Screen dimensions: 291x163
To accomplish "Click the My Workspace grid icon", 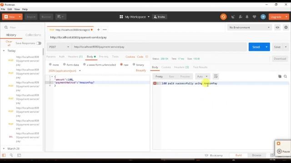I will point(121,17).
